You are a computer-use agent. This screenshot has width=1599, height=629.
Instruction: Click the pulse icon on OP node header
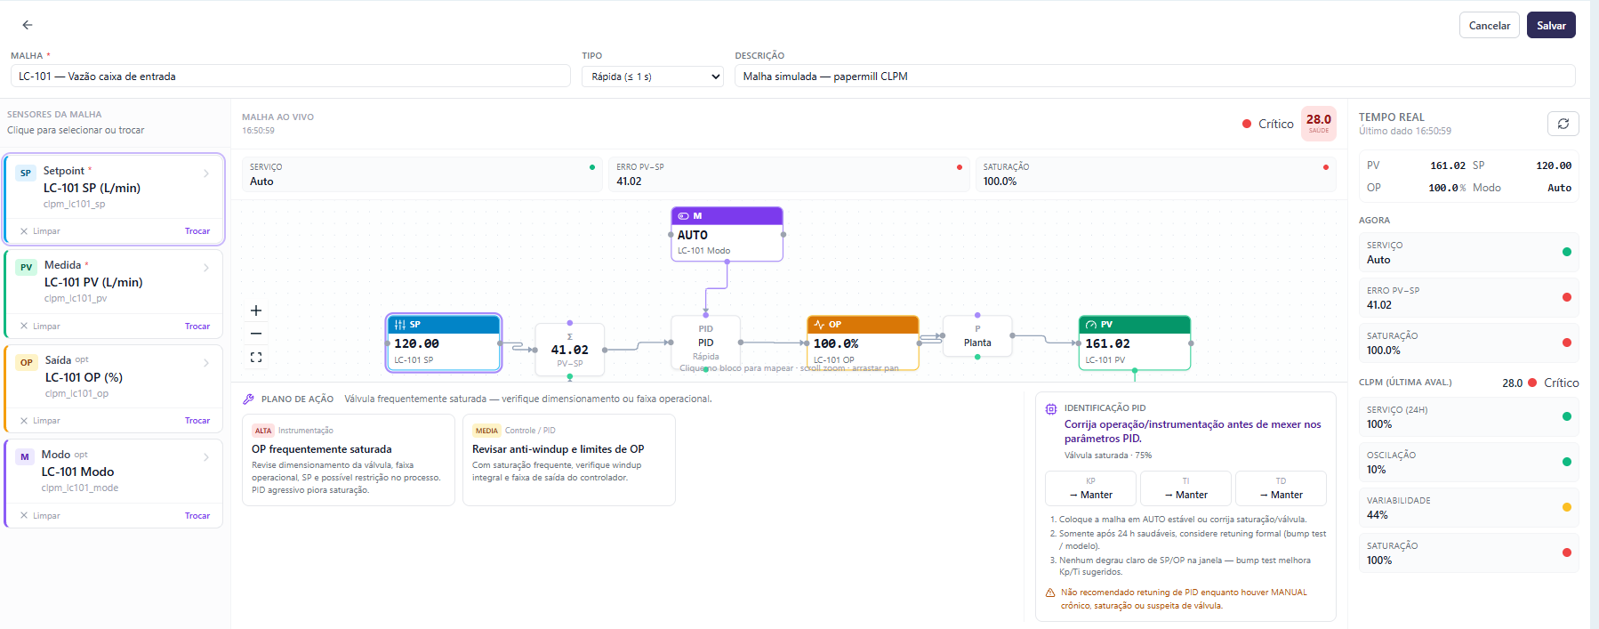point(819,325)
